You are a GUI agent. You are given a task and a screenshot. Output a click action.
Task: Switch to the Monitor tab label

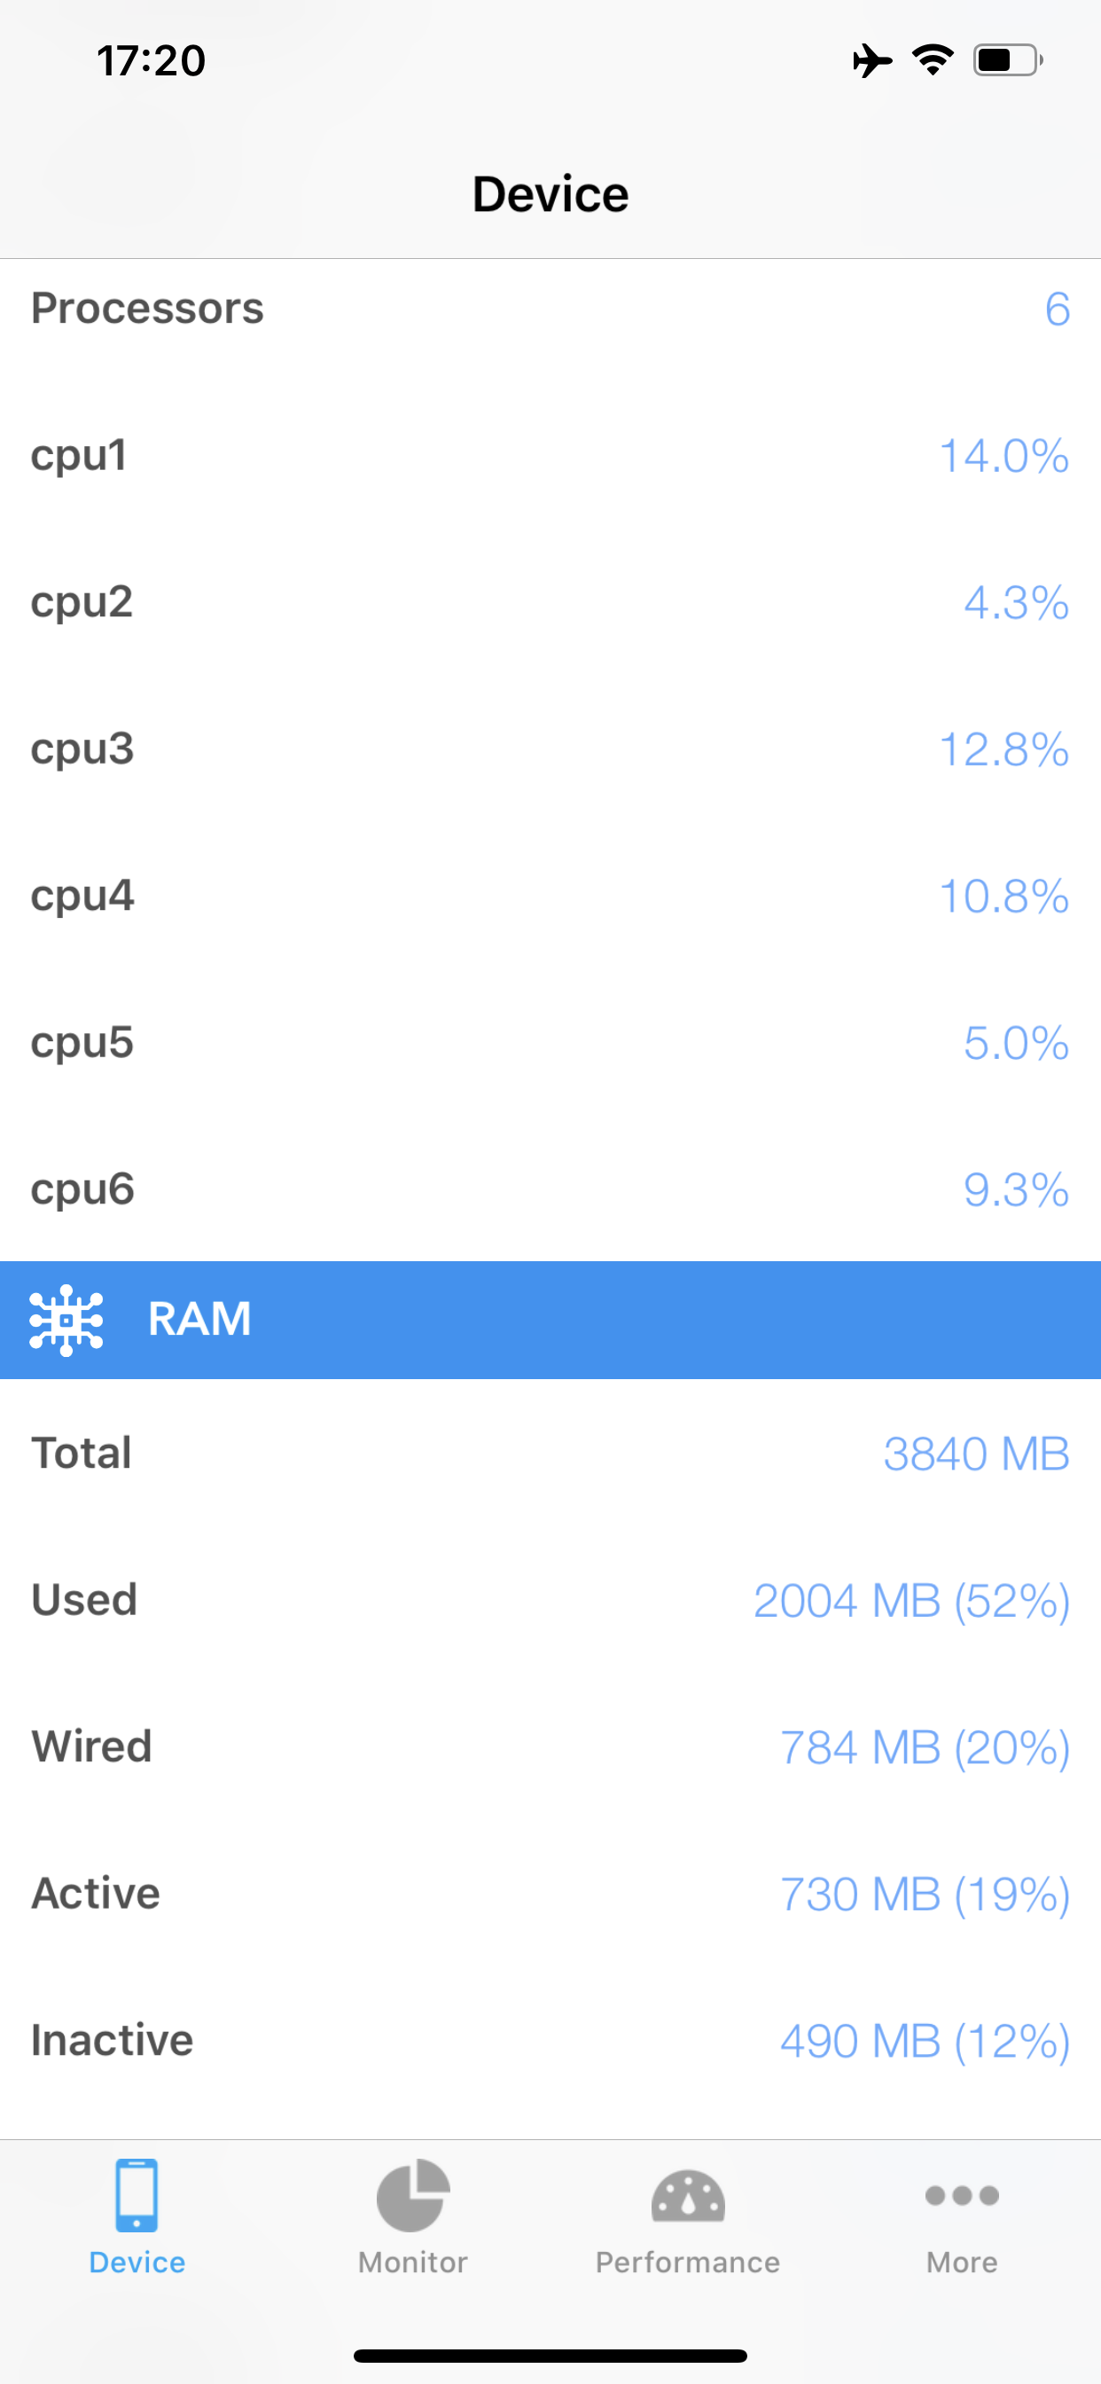click(x=412, y=2262)
